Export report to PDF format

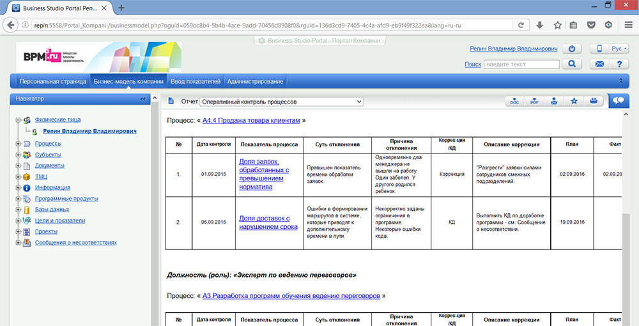click(534, 102)
